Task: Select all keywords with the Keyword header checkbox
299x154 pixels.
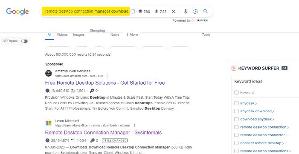Action: pos(236,92)
